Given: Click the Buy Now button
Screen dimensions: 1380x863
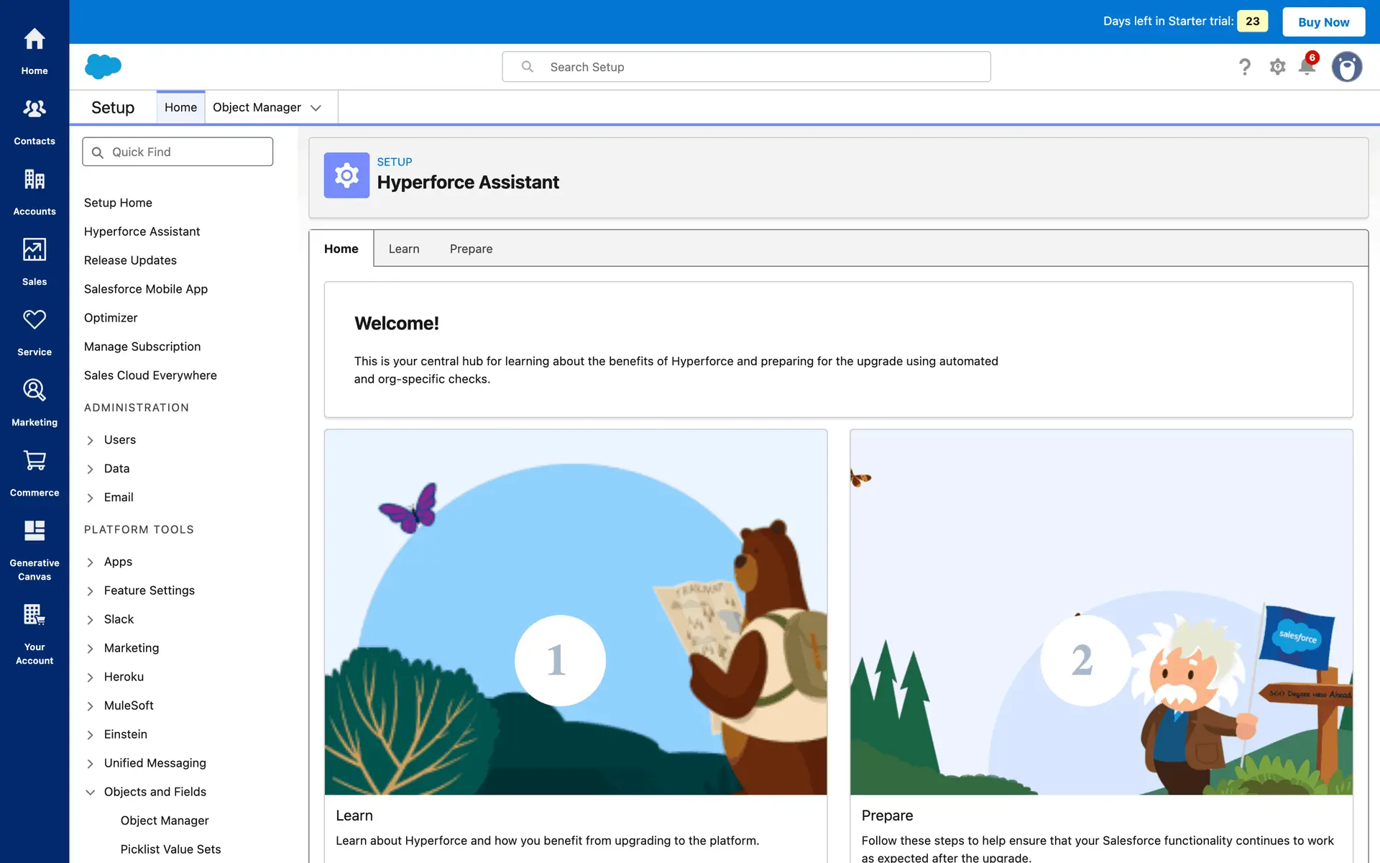Looking at the screenshot, I should pyautogui.click(x=1323, y=22).
